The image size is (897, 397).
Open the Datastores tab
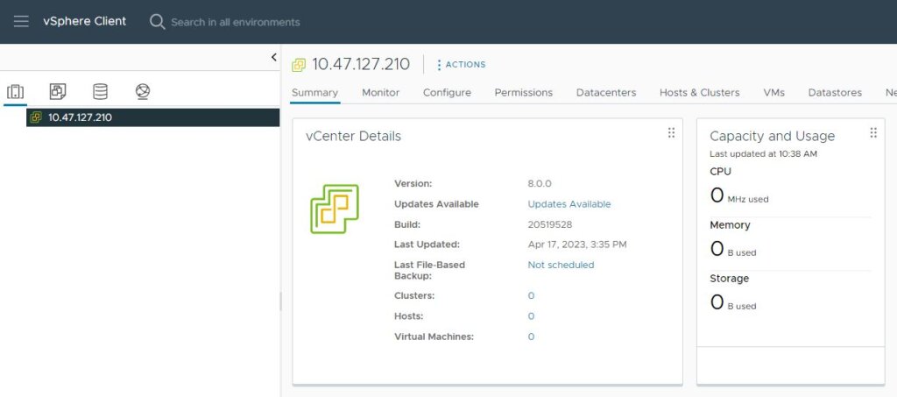835,93
